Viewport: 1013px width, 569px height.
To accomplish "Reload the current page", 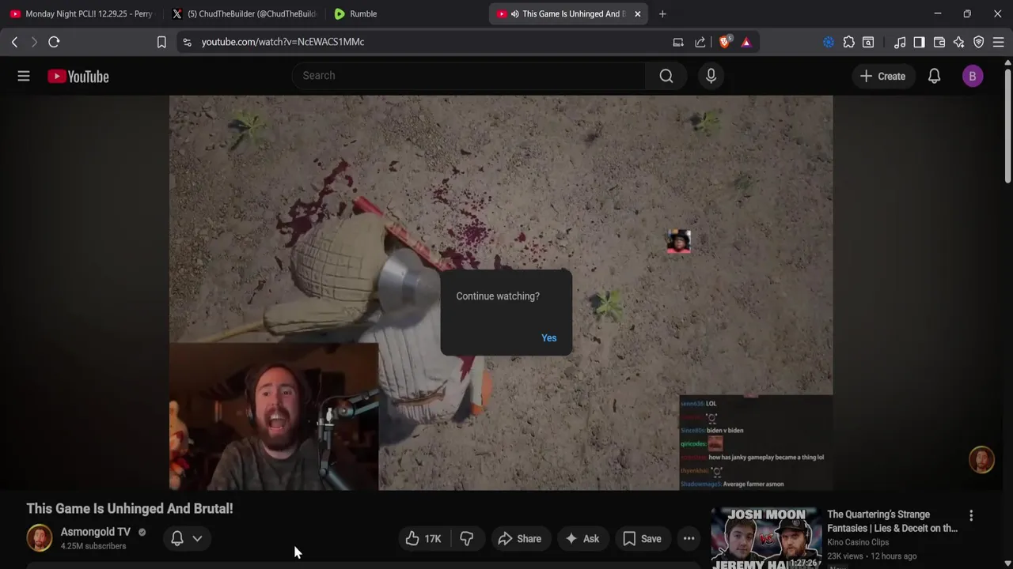I will [x=54, y=42].
